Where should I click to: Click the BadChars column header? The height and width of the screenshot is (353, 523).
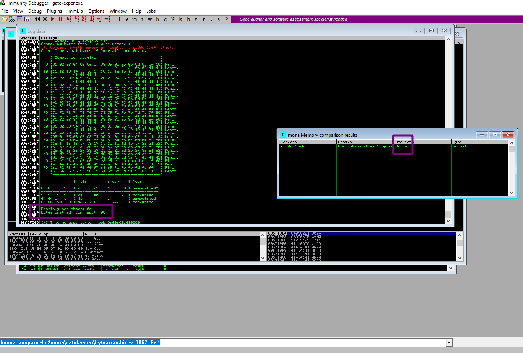click(x=403, y=142)
